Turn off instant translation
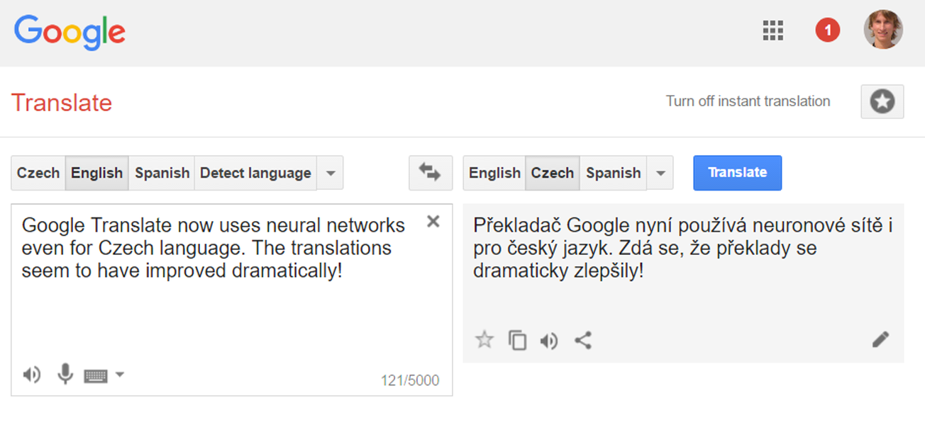This screenshot has width=925, height=425. (x=748, y=101)
